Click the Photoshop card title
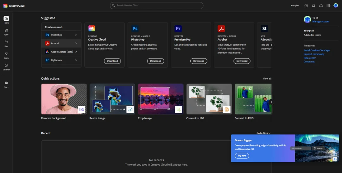Screen dimensions: 342x173 (x=138, y=40)
